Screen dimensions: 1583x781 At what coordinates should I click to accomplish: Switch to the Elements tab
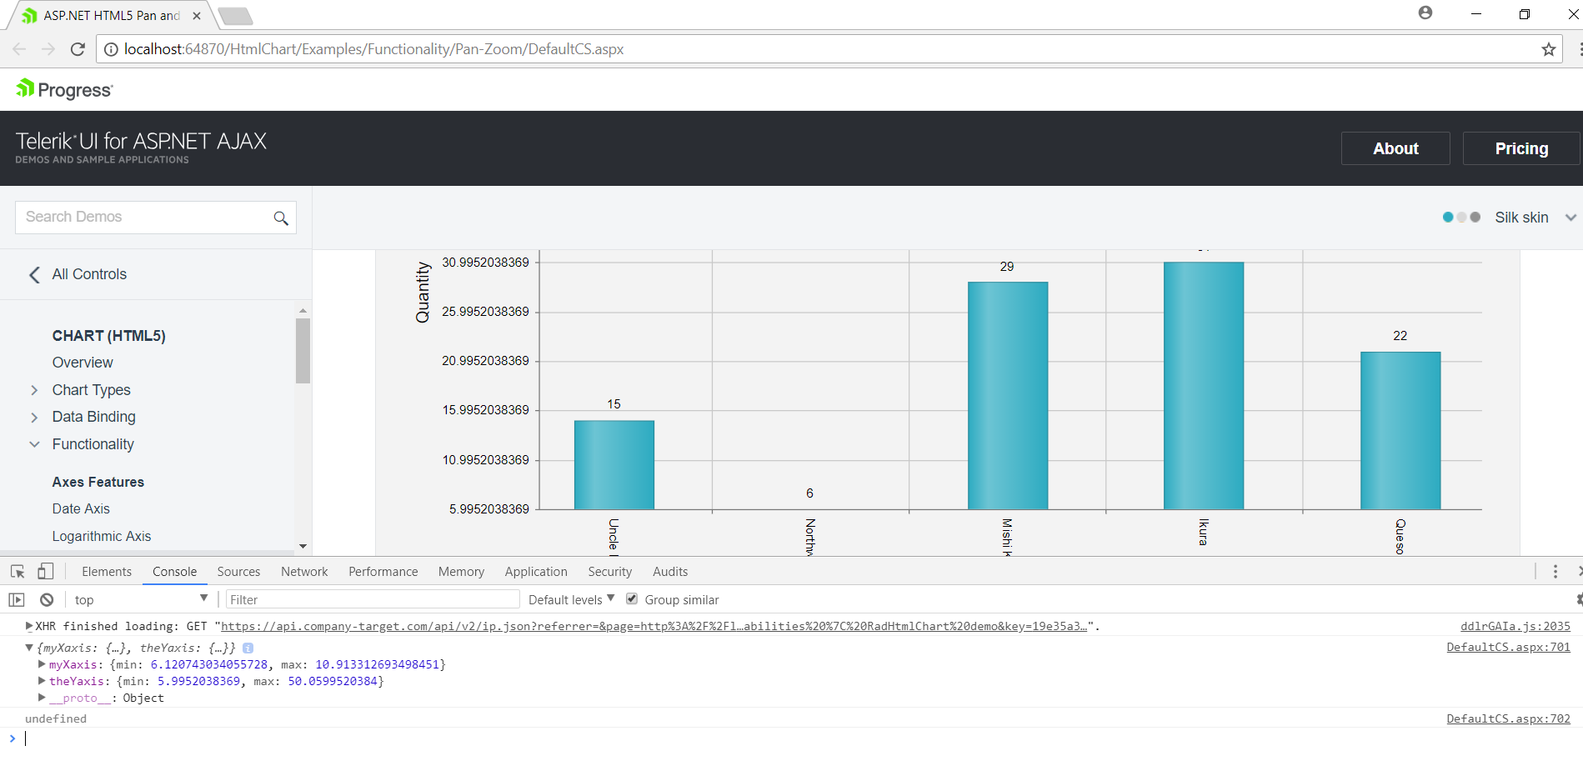(x=107, y=572)
